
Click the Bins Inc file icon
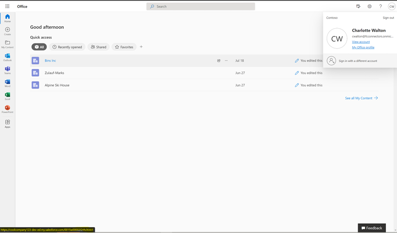35,61
